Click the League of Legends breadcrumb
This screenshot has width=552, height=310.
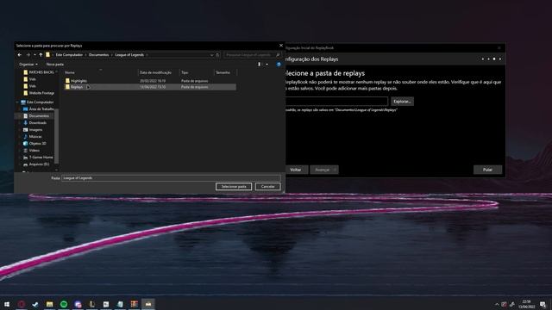[129, 55]
